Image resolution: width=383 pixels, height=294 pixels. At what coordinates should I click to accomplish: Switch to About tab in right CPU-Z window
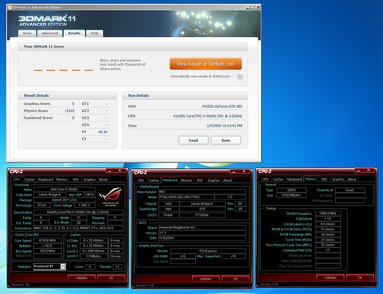coord(352,179)
